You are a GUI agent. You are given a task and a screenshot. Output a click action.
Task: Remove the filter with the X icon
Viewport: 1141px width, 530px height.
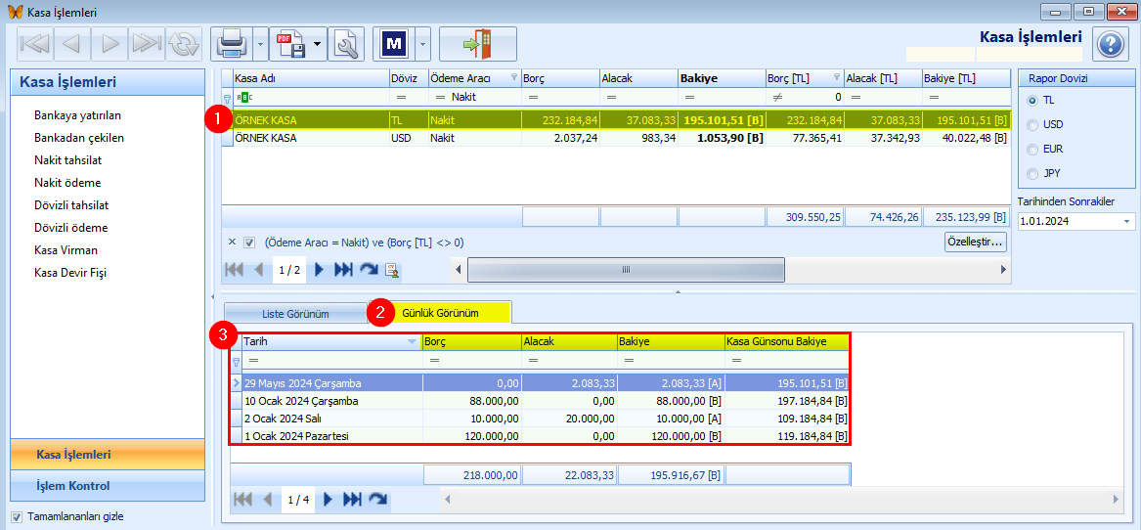pos(232,243)
